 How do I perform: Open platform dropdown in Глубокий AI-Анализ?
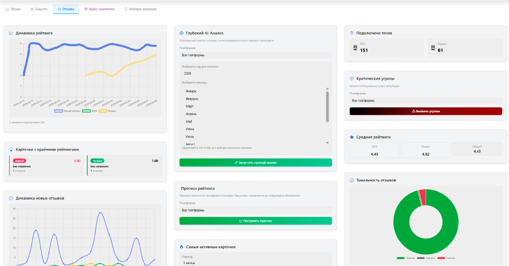pos(255,55)
